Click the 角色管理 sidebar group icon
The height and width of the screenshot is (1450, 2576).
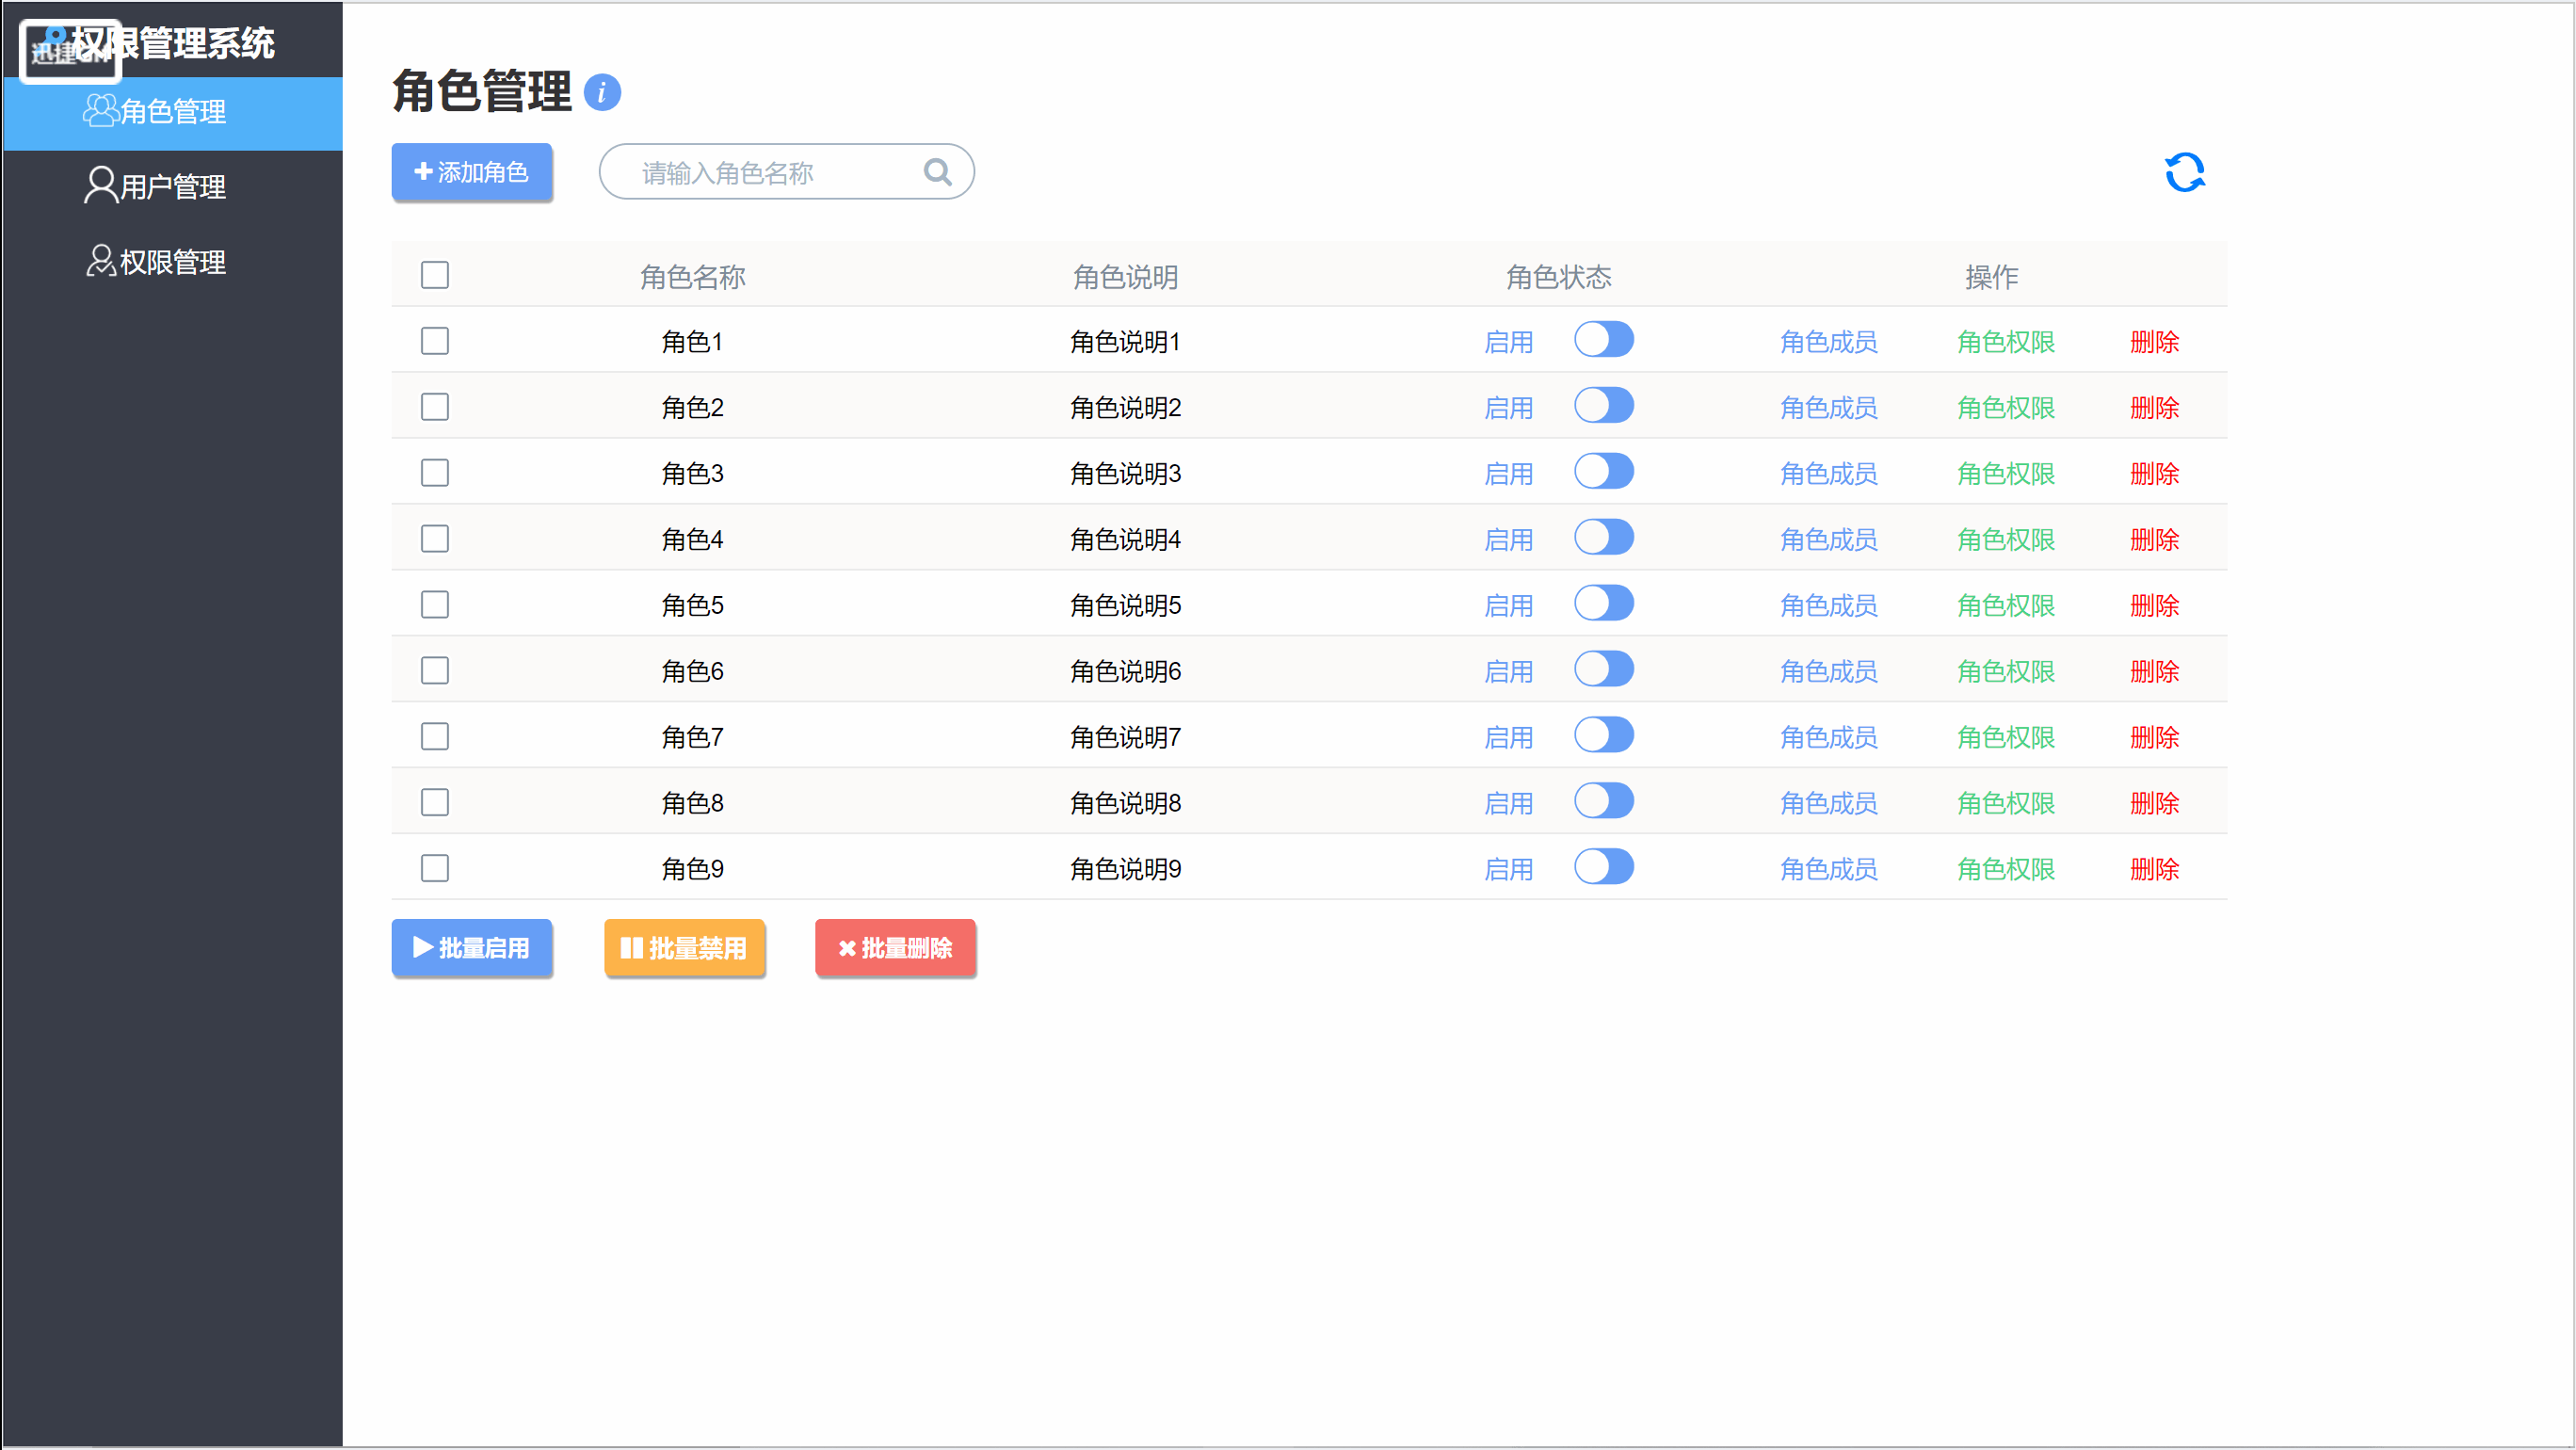tap(99, 111)
